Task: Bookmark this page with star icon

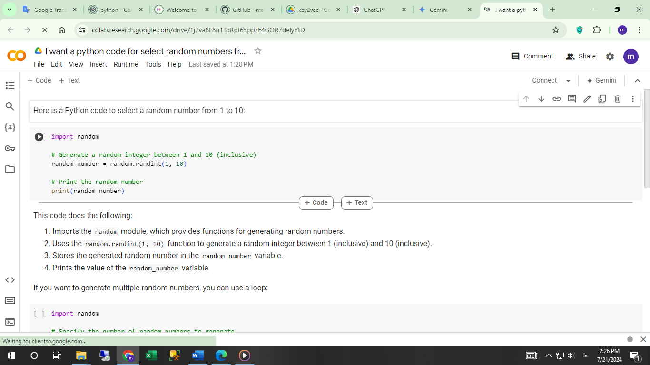Action: coord(556,30)
